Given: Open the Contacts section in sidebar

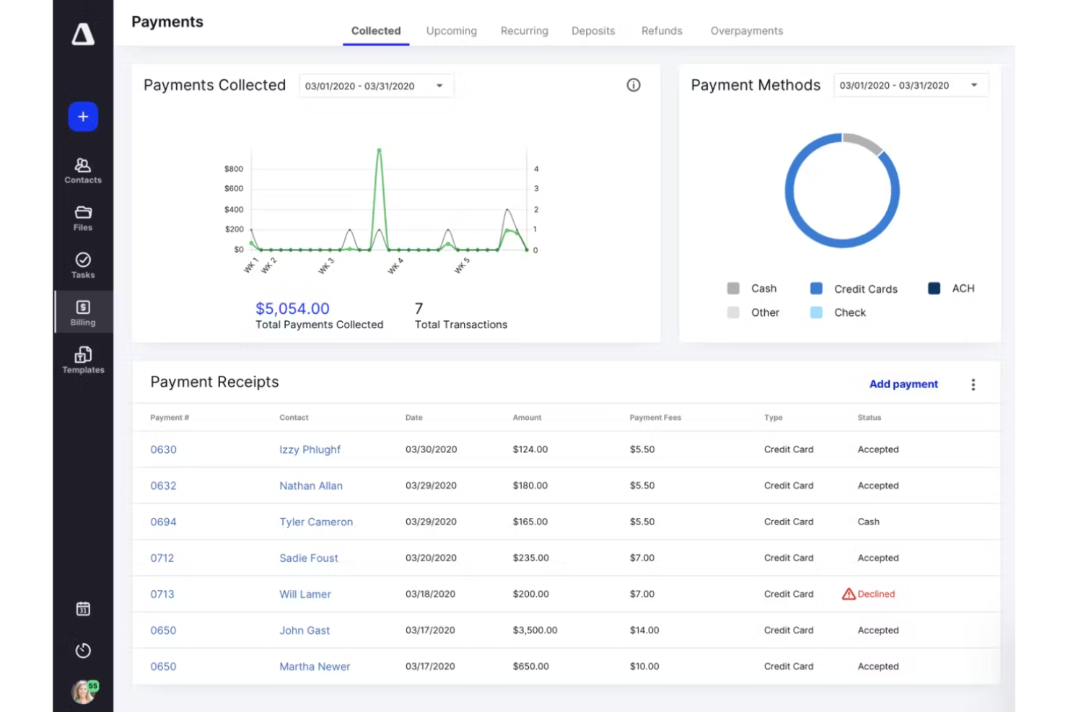Looking at the screenshot, I should pyautogui.click(x=82, y=170).
